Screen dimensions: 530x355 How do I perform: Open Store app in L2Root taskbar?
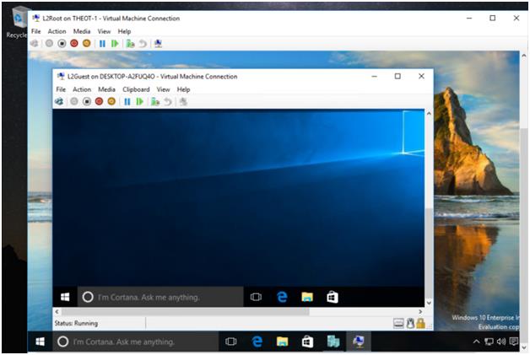tap(307, 342)
